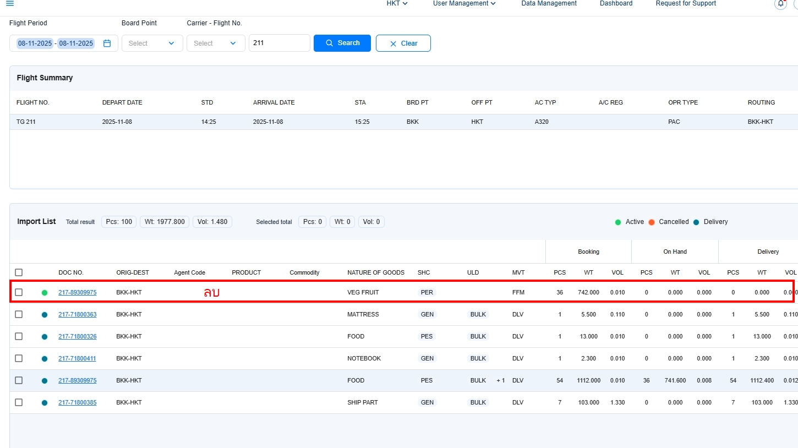This screenshot has width=798, height=448.
Task: Open the flight period calendar icon
Action: pyautogui.click(x=107, y=43)
